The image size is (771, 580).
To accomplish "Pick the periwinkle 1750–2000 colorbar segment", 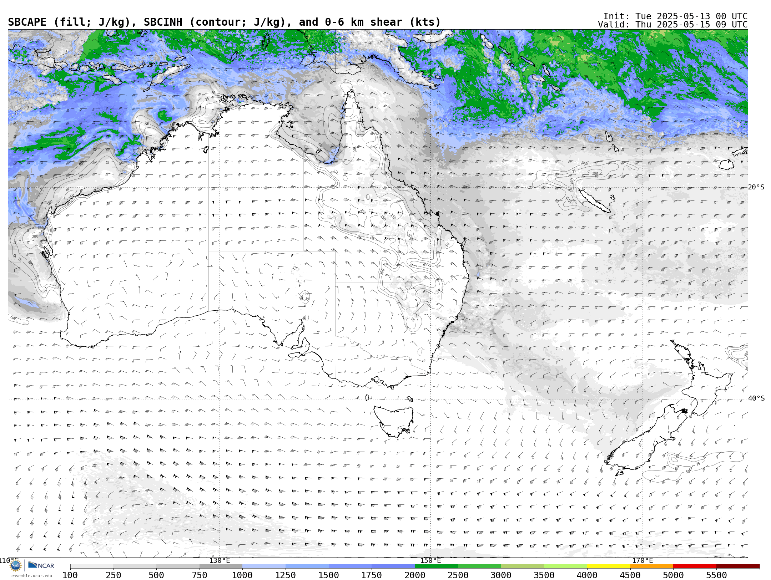I will click(x=393, y=566).
